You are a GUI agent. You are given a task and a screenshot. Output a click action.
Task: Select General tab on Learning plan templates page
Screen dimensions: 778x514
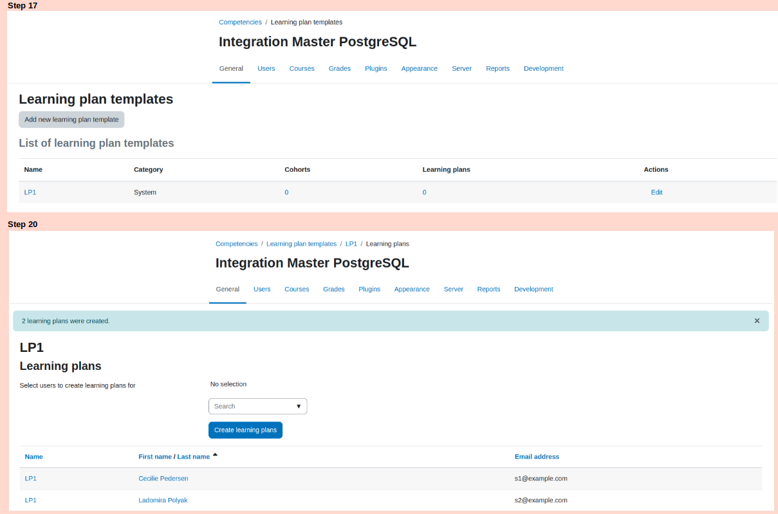[x=231, y=69]
